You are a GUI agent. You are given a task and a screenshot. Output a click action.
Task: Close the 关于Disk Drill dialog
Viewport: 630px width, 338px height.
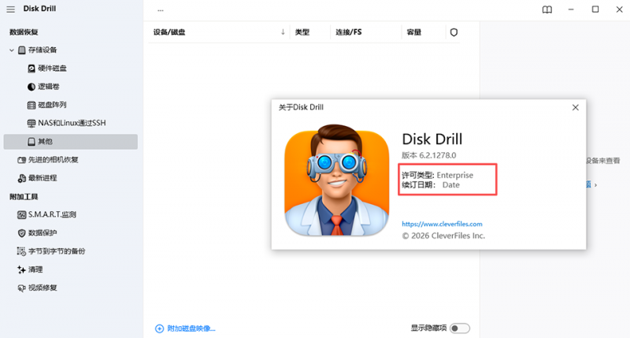click(x=576, y=107)
